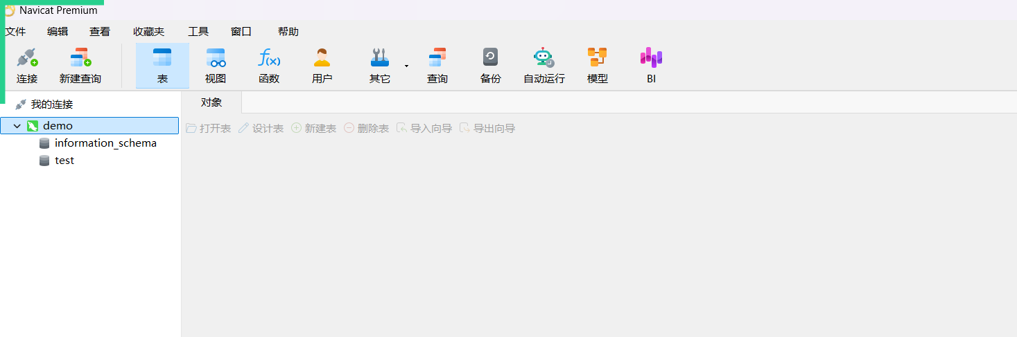This screenshot has width=1017, height=337.
Task: Show the User (用户) management icon
Action: tap(322, 58)
